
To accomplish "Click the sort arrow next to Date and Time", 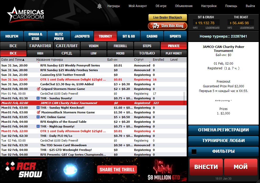I will tap(23, 60).
